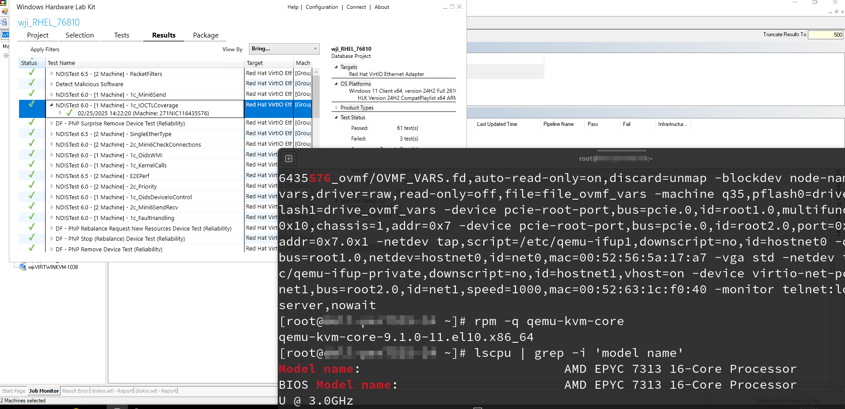Open the Tests tab

pyautogui.click(x=122, y=35)
